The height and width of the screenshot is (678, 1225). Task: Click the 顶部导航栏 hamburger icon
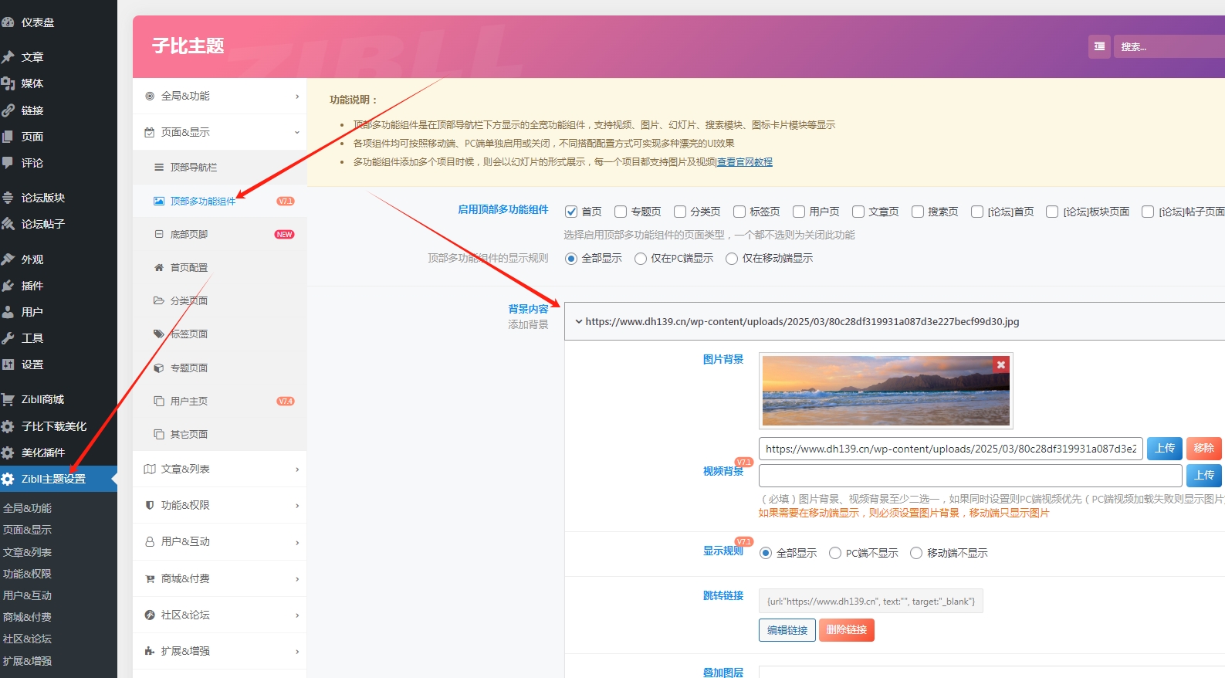159,167
